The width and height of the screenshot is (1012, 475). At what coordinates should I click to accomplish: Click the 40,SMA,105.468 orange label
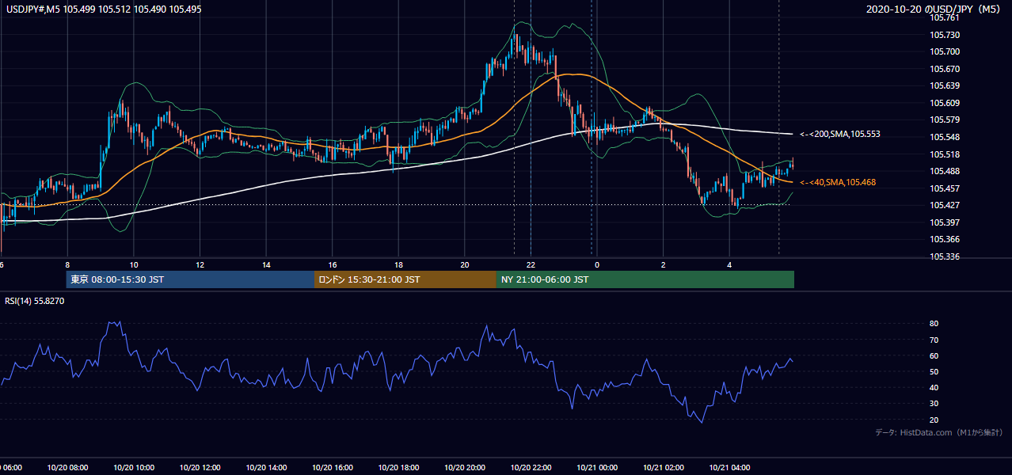tap(838, 183)
